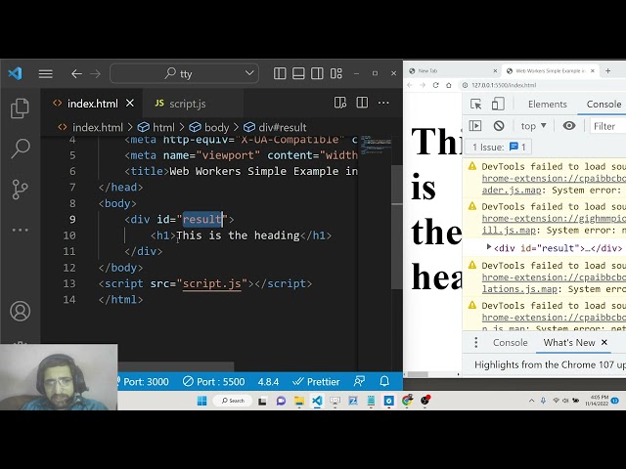Click line number 12 in the gutter

(x=69, y=268)
